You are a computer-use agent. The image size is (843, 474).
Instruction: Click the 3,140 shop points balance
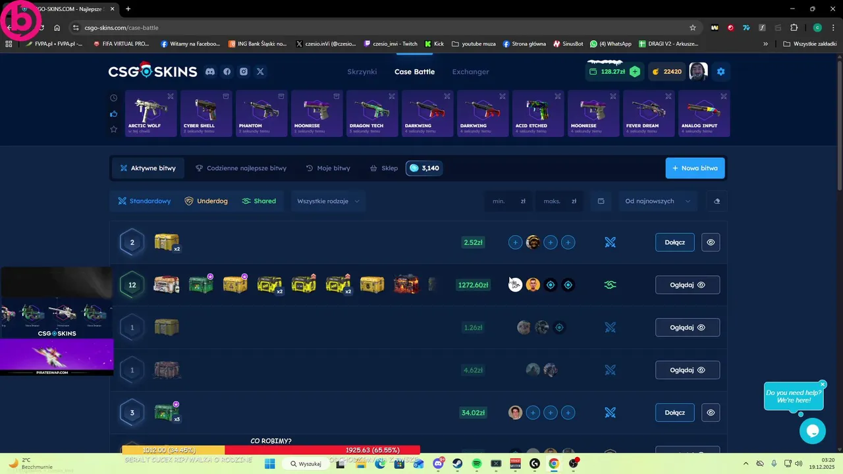(x=424, y=168)
